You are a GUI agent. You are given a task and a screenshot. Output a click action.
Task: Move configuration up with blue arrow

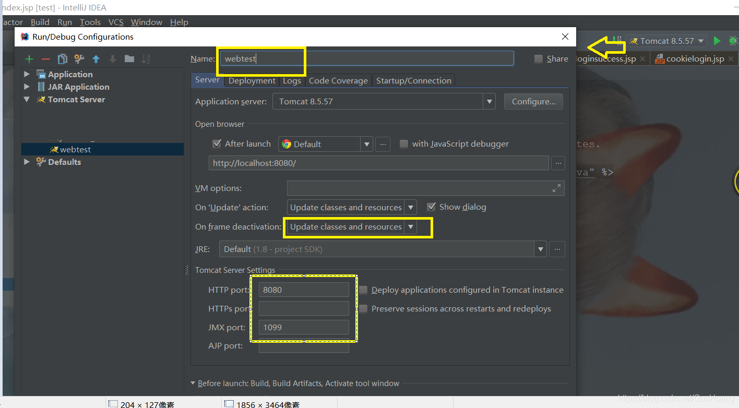tap(96, 59)
